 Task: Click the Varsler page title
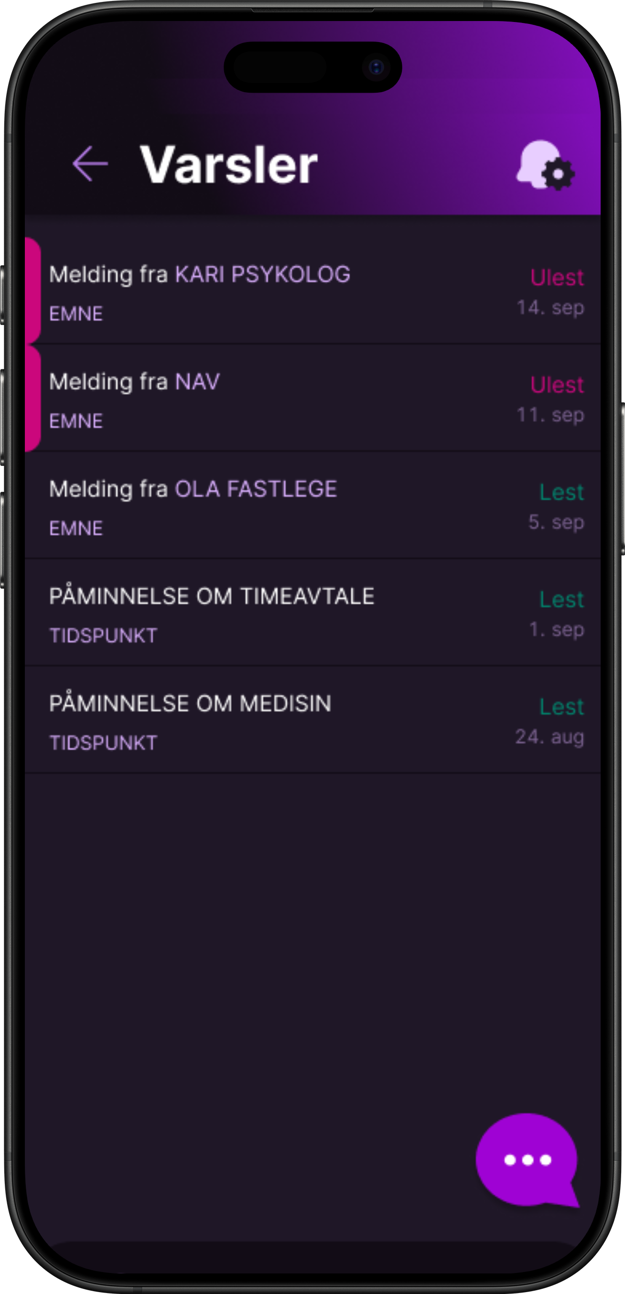[228, 164]
